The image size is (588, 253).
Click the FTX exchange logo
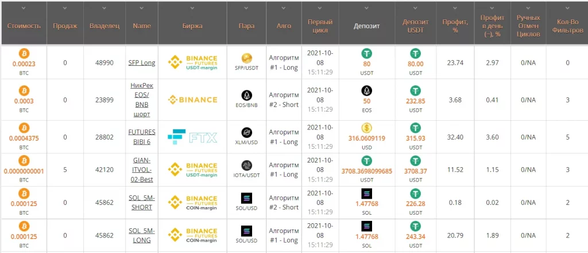click(x=192, y=136)
